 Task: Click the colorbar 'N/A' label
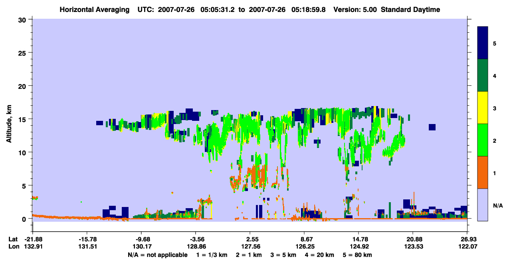click(498, 205)
